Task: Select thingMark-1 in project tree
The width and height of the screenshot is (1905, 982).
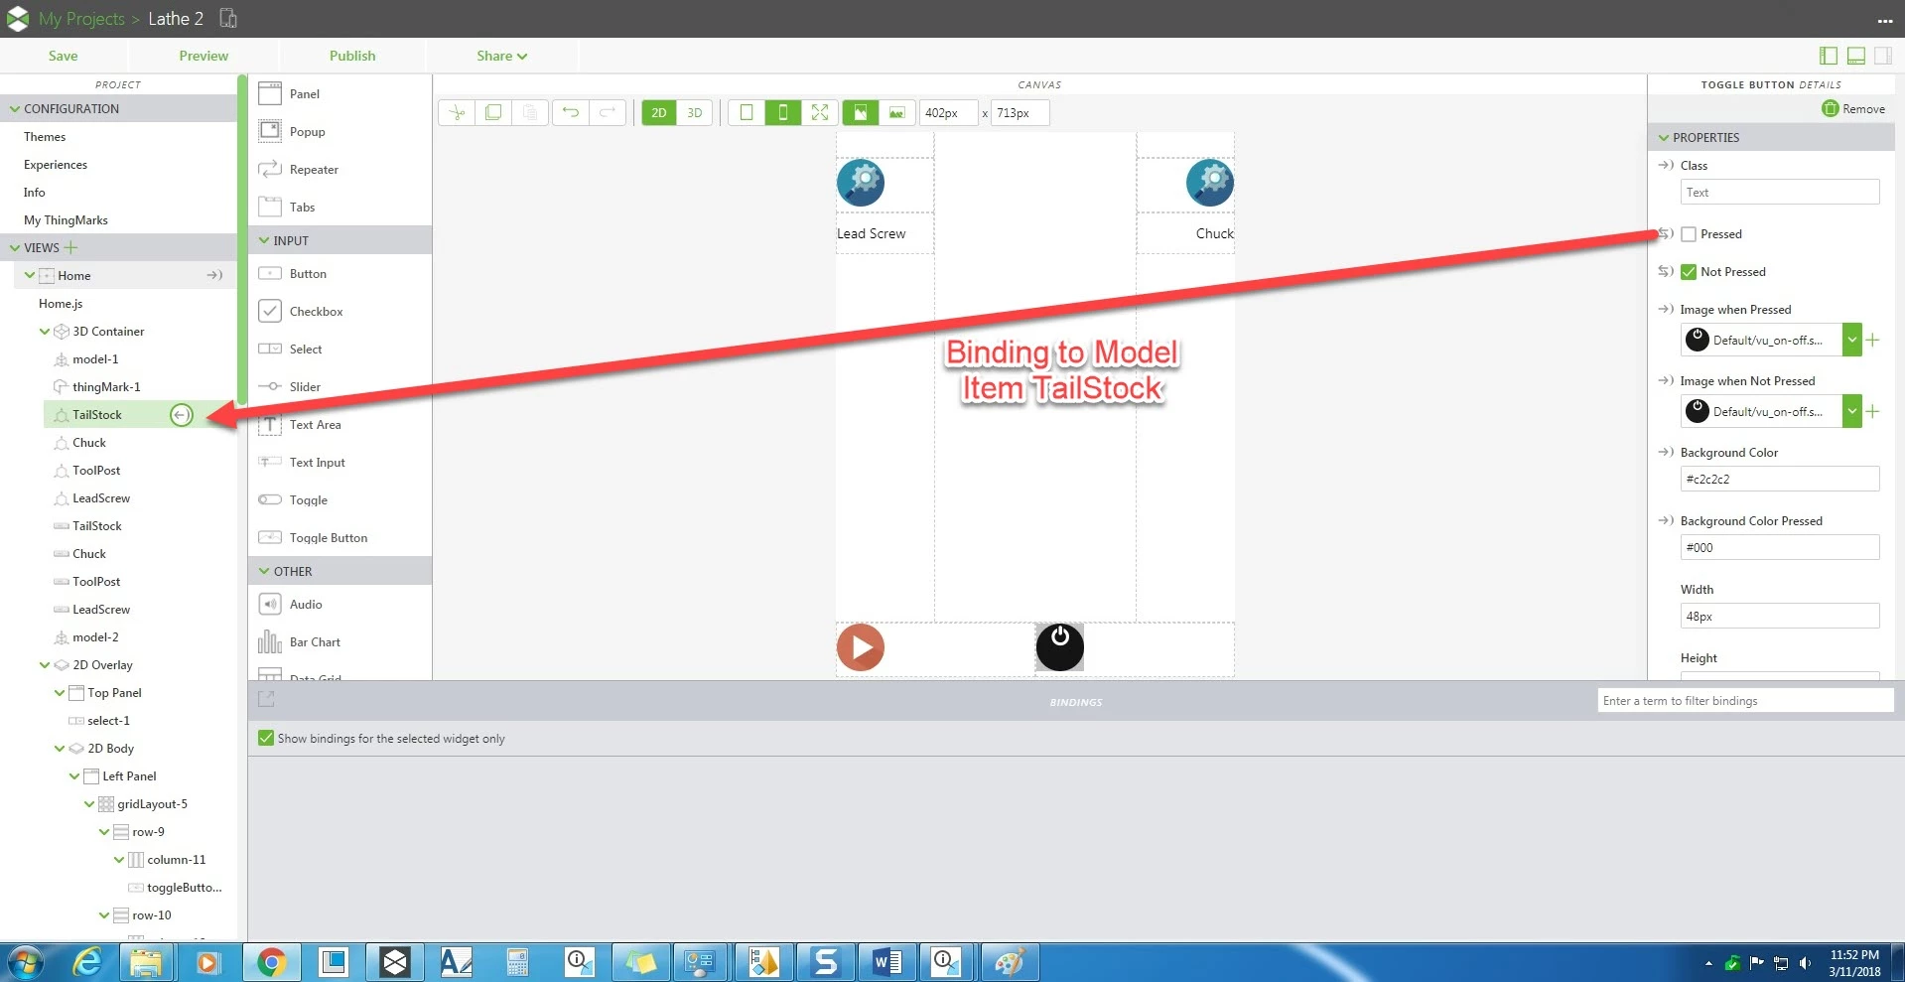Action: point(106,387)
